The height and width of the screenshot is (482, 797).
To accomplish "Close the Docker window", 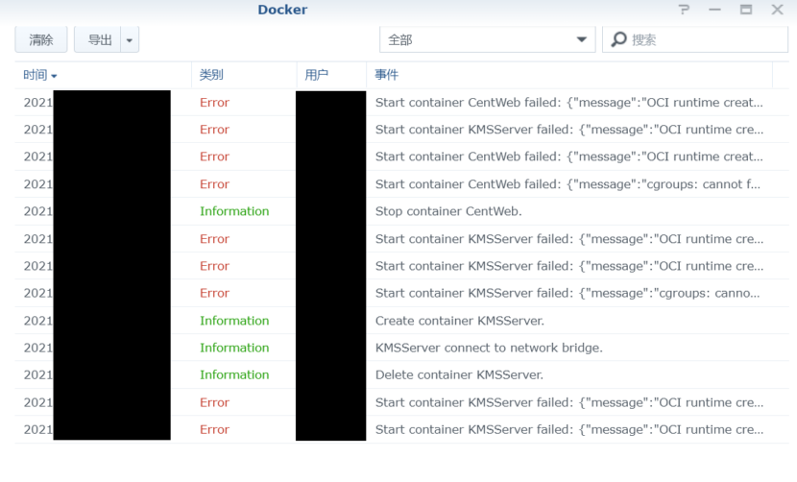I will click(x=777, y=10).
